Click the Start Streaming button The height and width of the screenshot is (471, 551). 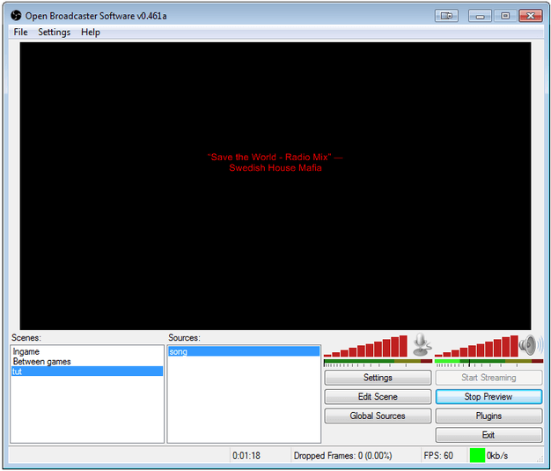point(489,378)
